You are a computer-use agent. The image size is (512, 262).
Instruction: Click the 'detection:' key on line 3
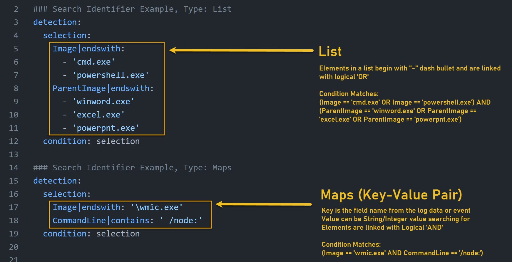[57, 22]
